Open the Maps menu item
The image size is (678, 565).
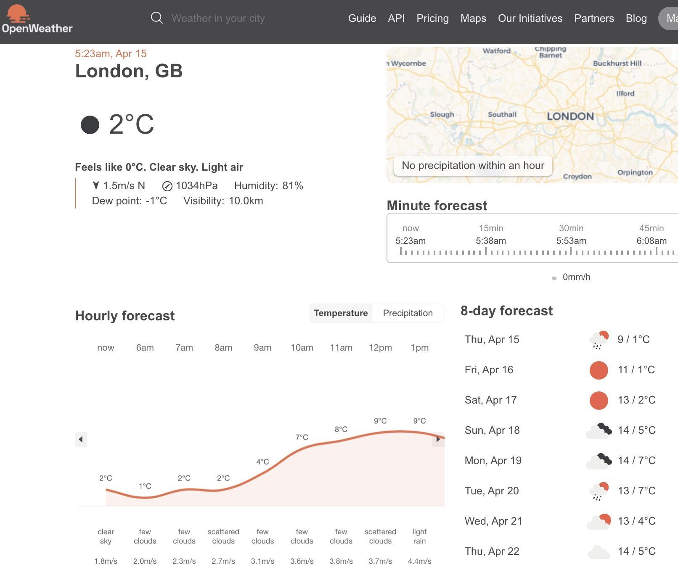[473, 18]
